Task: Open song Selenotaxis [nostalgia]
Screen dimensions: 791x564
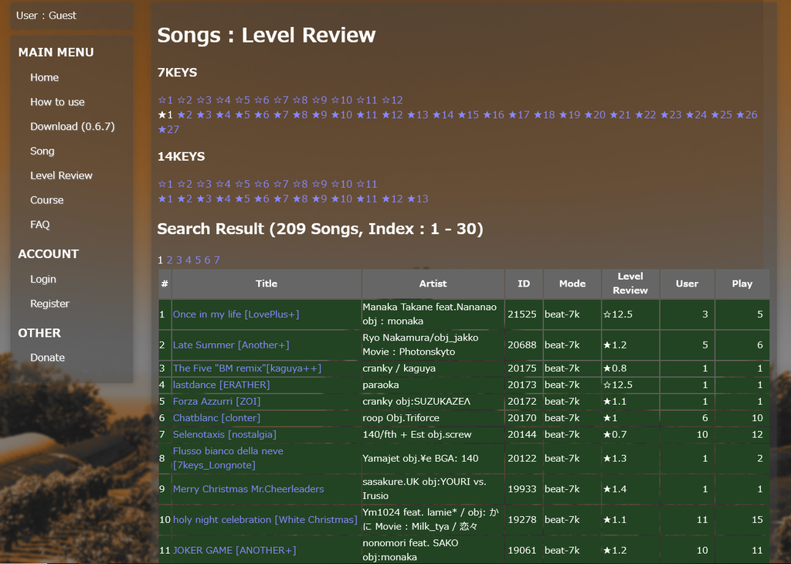Action: (x=225, y=434)
